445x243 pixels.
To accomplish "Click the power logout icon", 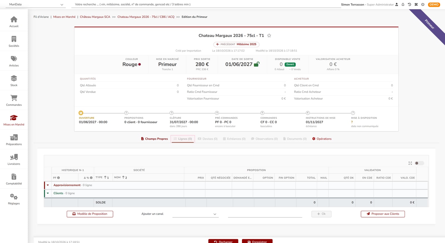I will (x=423, y=4).
